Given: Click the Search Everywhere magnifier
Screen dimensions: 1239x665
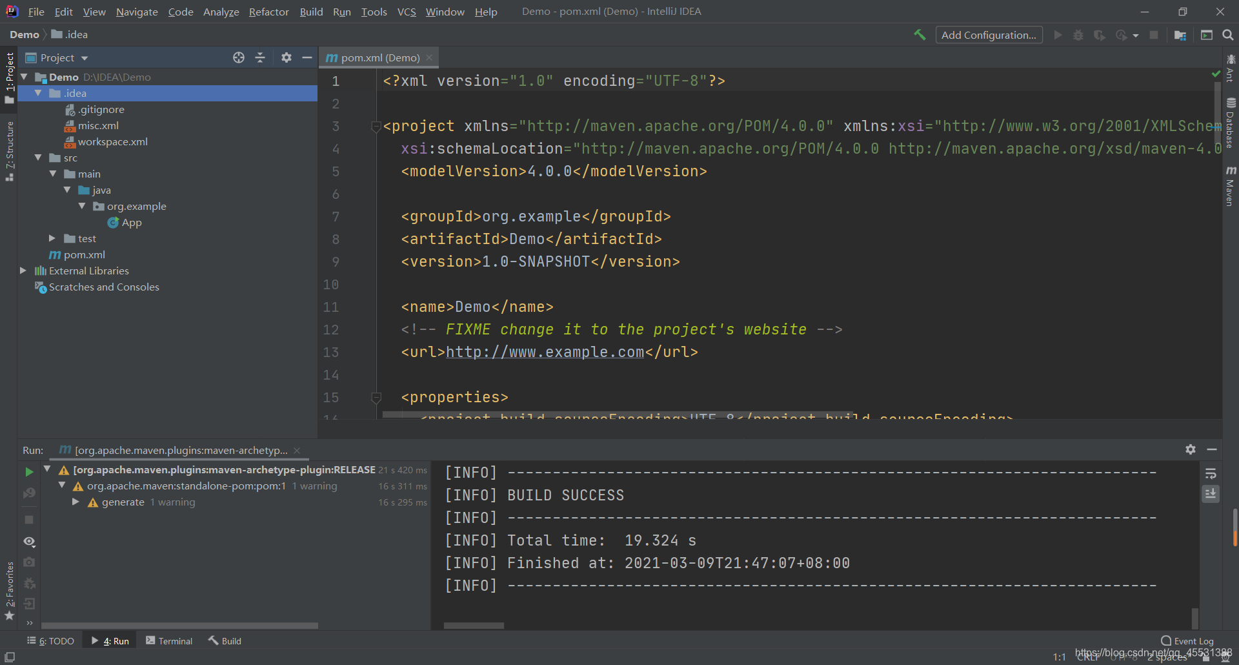Looking at the screenshot, I should pos(1228,35).
